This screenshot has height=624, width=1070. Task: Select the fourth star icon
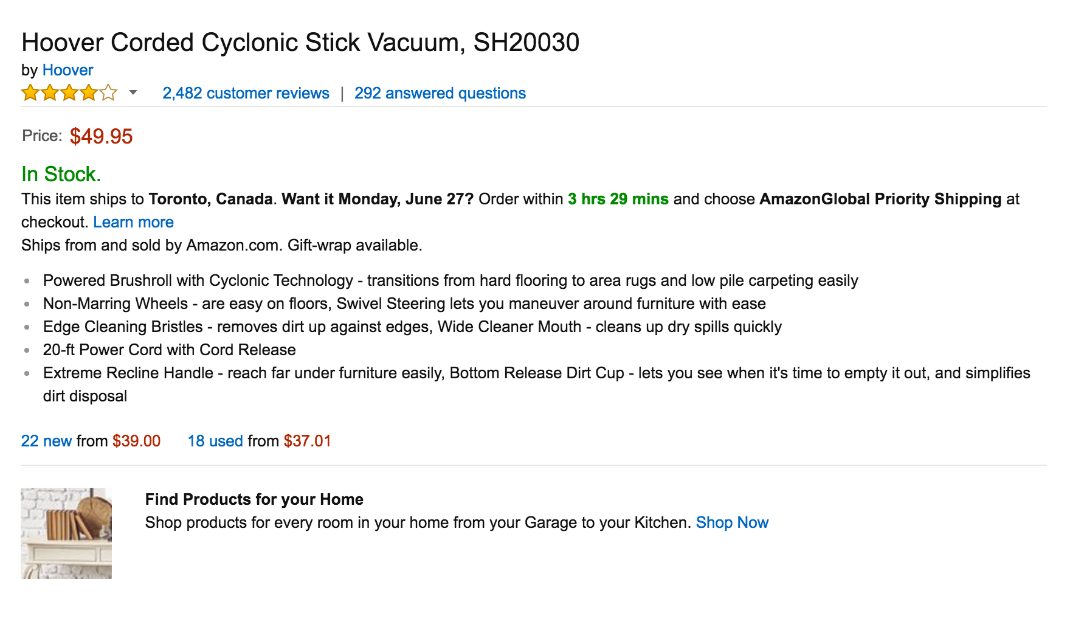[89, 92]
